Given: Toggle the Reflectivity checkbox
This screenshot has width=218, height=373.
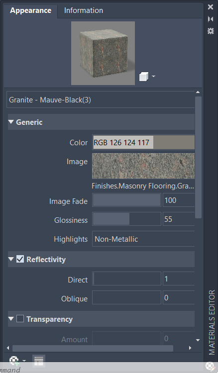Looking at the screenshot, I should pyautogui.click(x=20, y=259).
